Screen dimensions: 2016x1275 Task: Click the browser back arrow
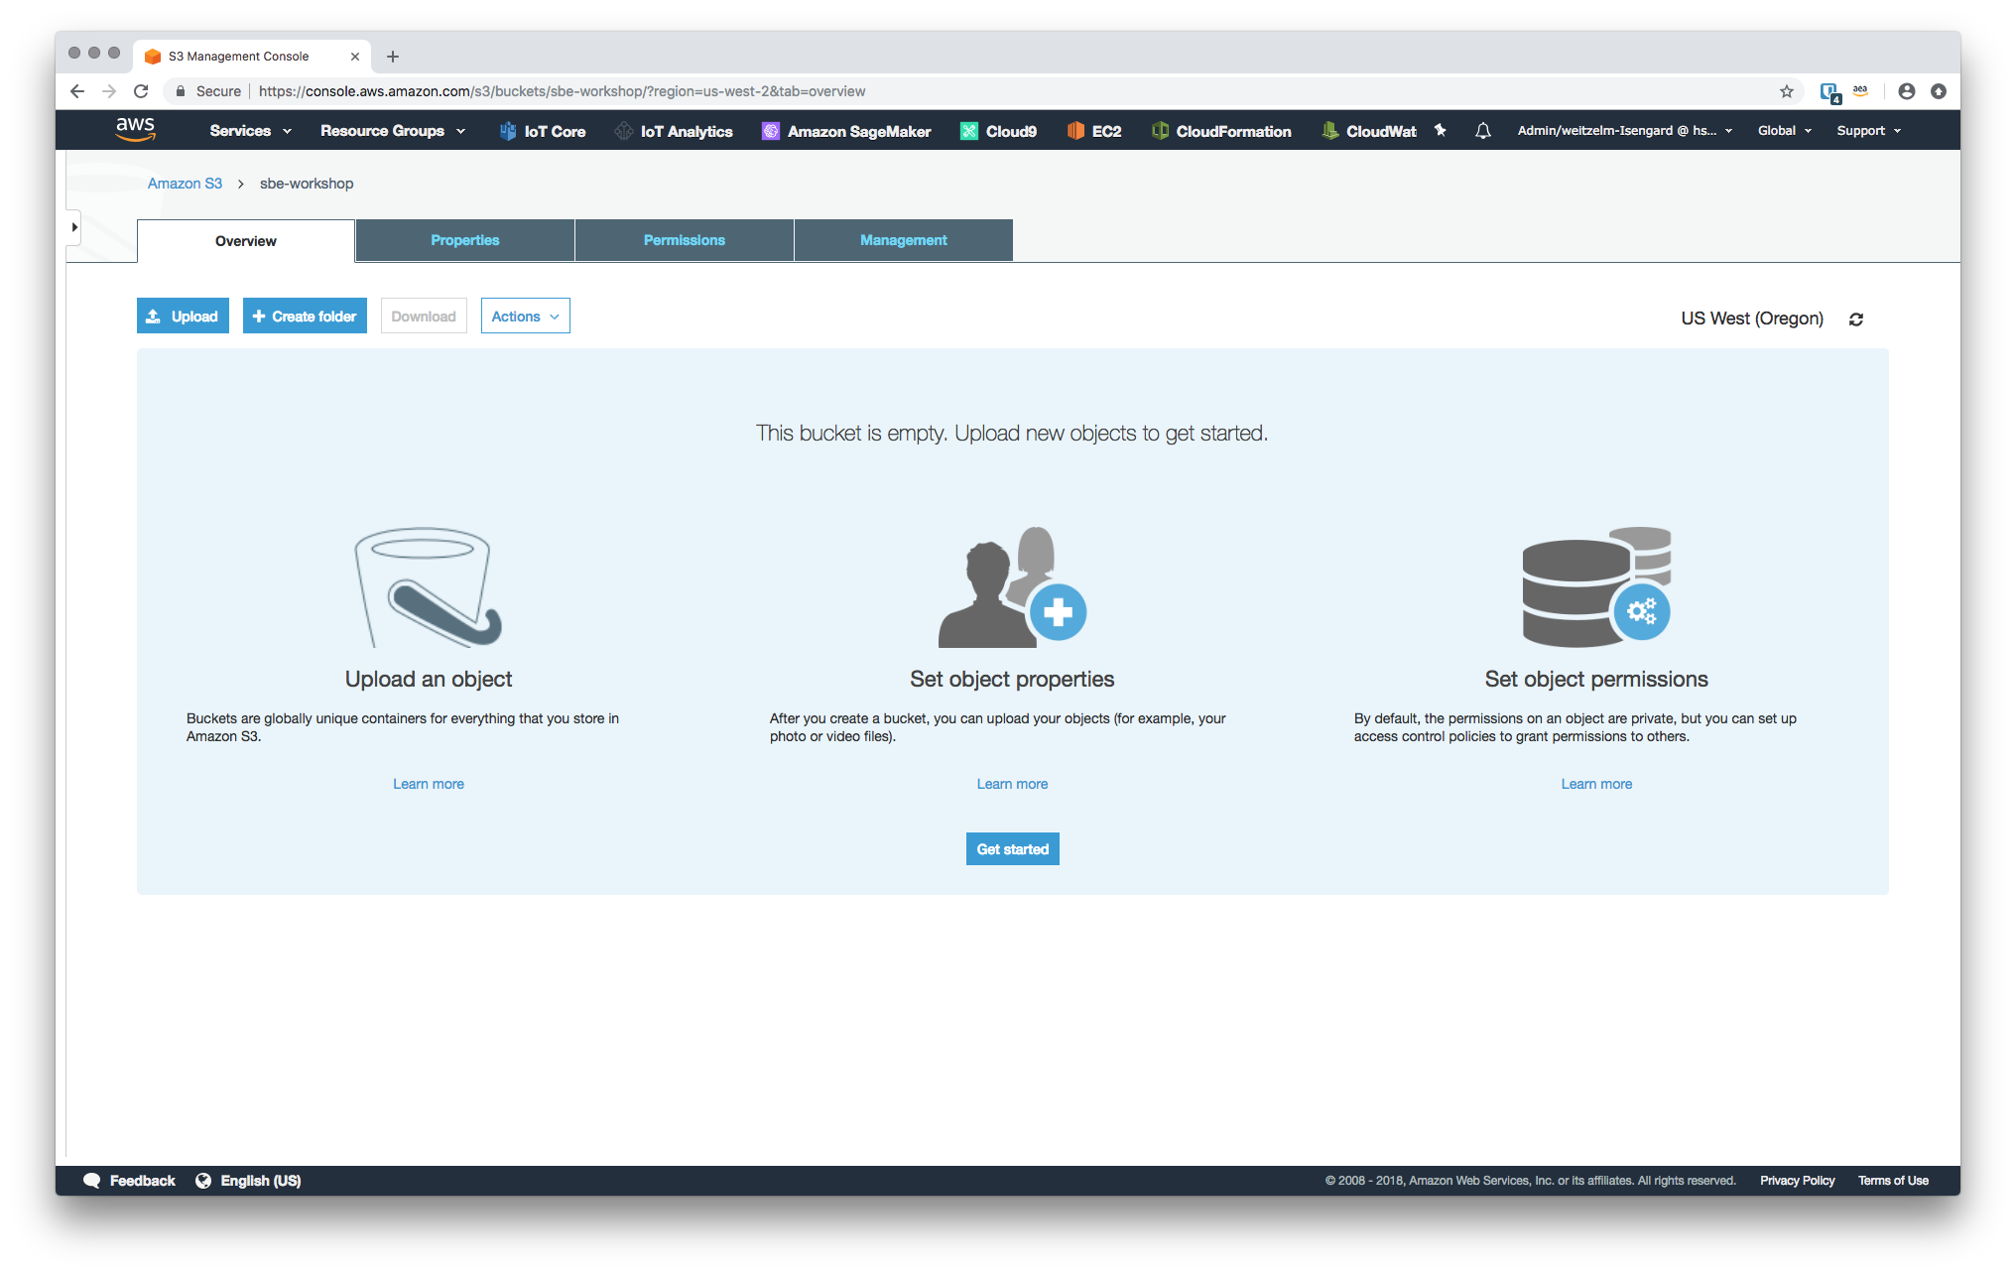(x=77, y=91)
